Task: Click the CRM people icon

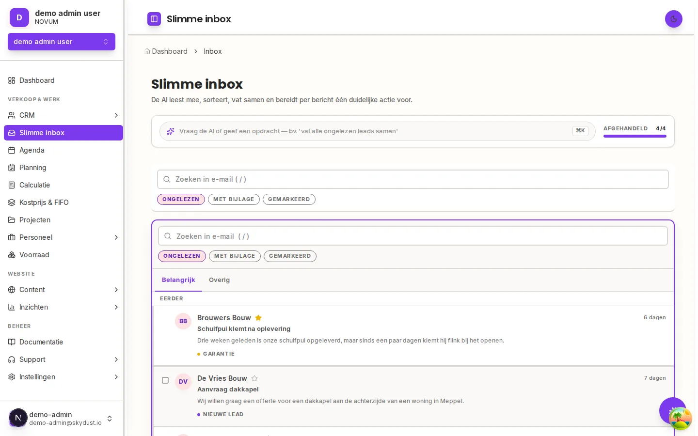Action: click(12, 115)
